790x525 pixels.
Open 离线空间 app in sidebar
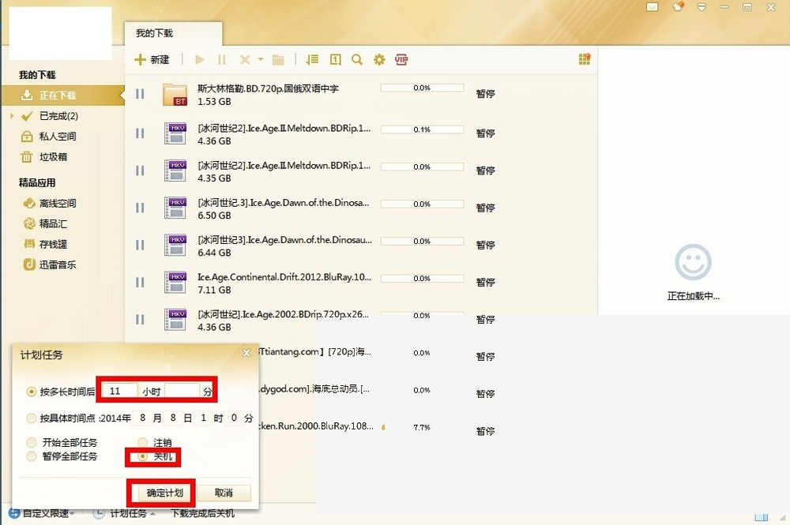(49, 204)
